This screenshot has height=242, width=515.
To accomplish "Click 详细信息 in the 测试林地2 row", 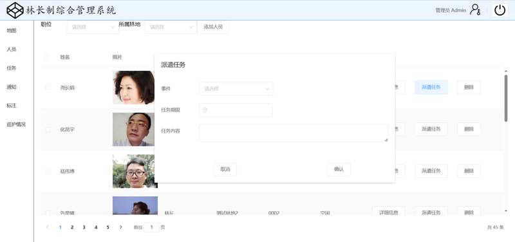I will point(389,212).
